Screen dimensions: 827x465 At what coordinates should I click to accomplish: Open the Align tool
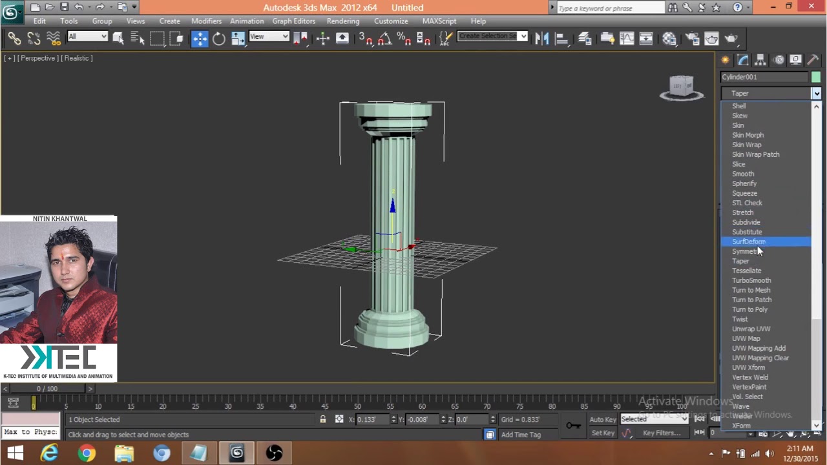point(561,39)
